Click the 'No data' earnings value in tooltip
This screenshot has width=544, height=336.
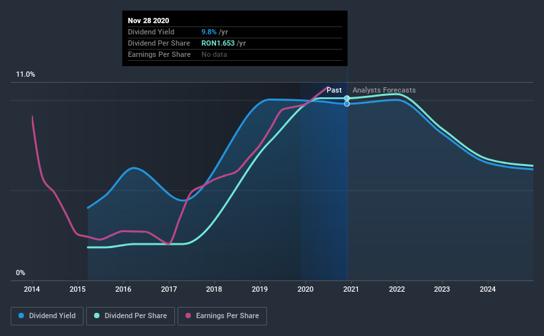pyautogui.click(x=215, y=54)
